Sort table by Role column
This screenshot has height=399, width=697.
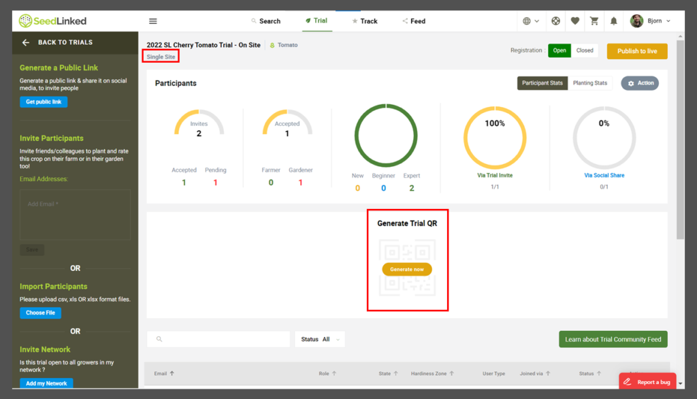coord(327,374)
